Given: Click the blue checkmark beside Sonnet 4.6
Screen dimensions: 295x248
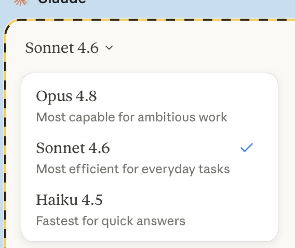Looking at the screenshot, I should point(246,148).
